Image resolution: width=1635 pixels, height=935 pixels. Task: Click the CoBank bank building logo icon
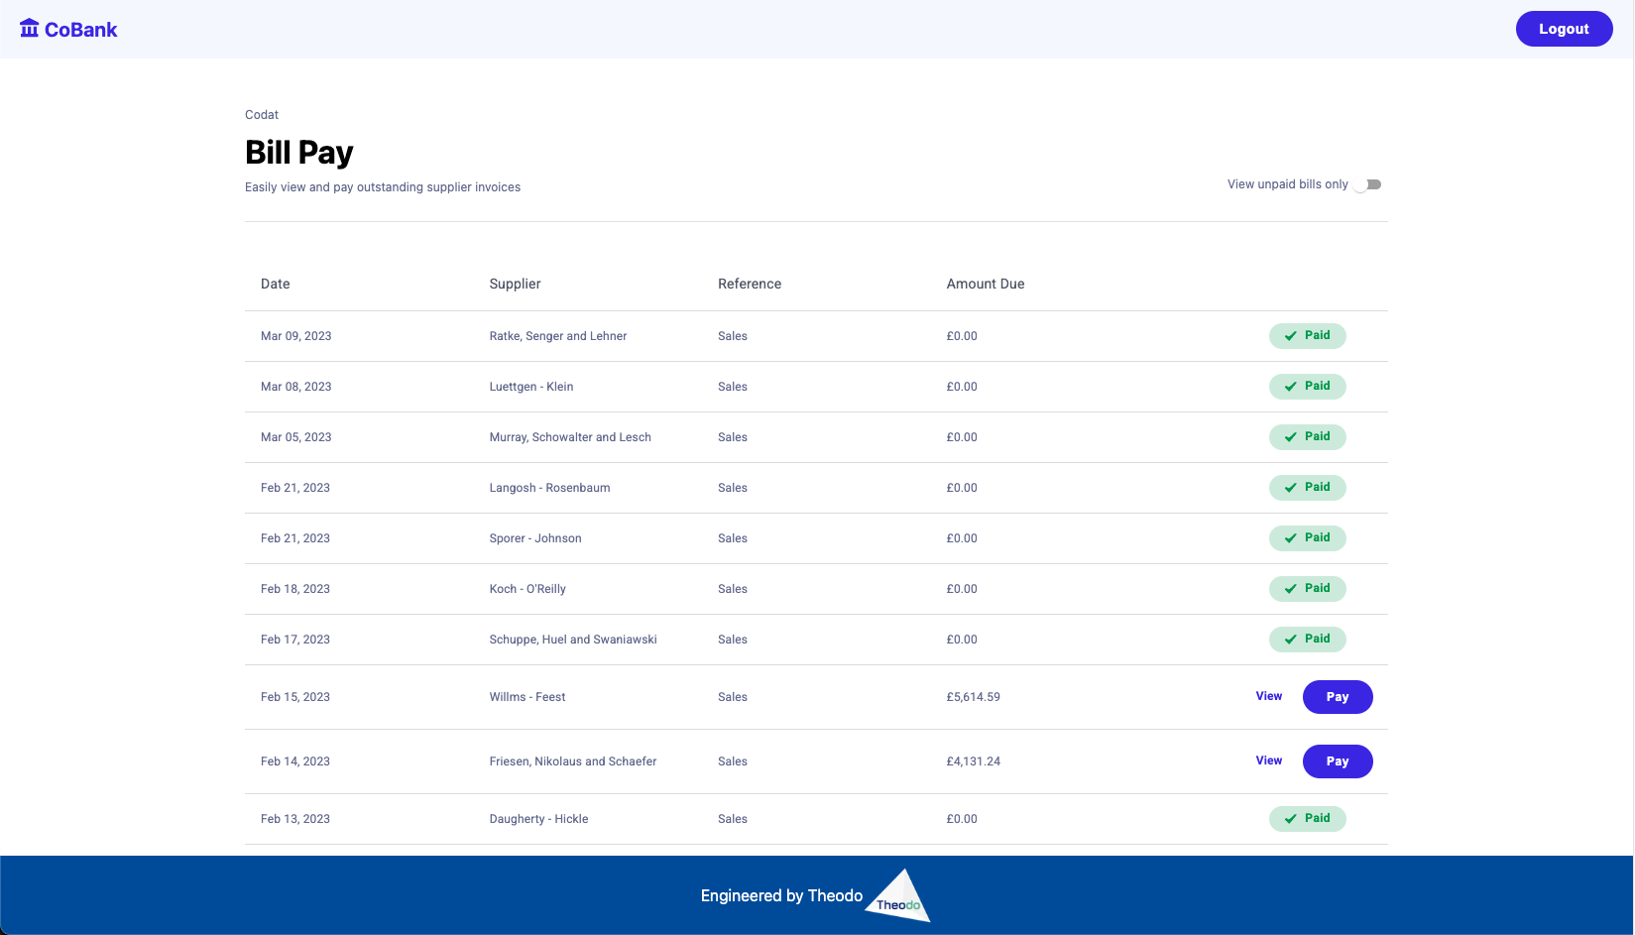pos(30,29)
